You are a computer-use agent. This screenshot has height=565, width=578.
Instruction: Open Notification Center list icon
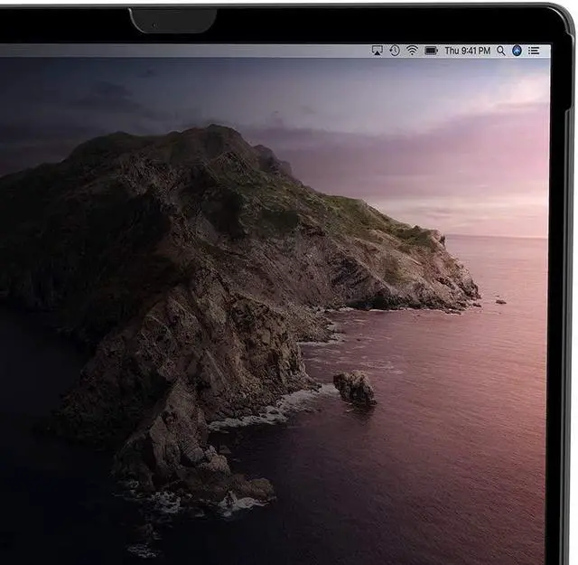(534, 51)
